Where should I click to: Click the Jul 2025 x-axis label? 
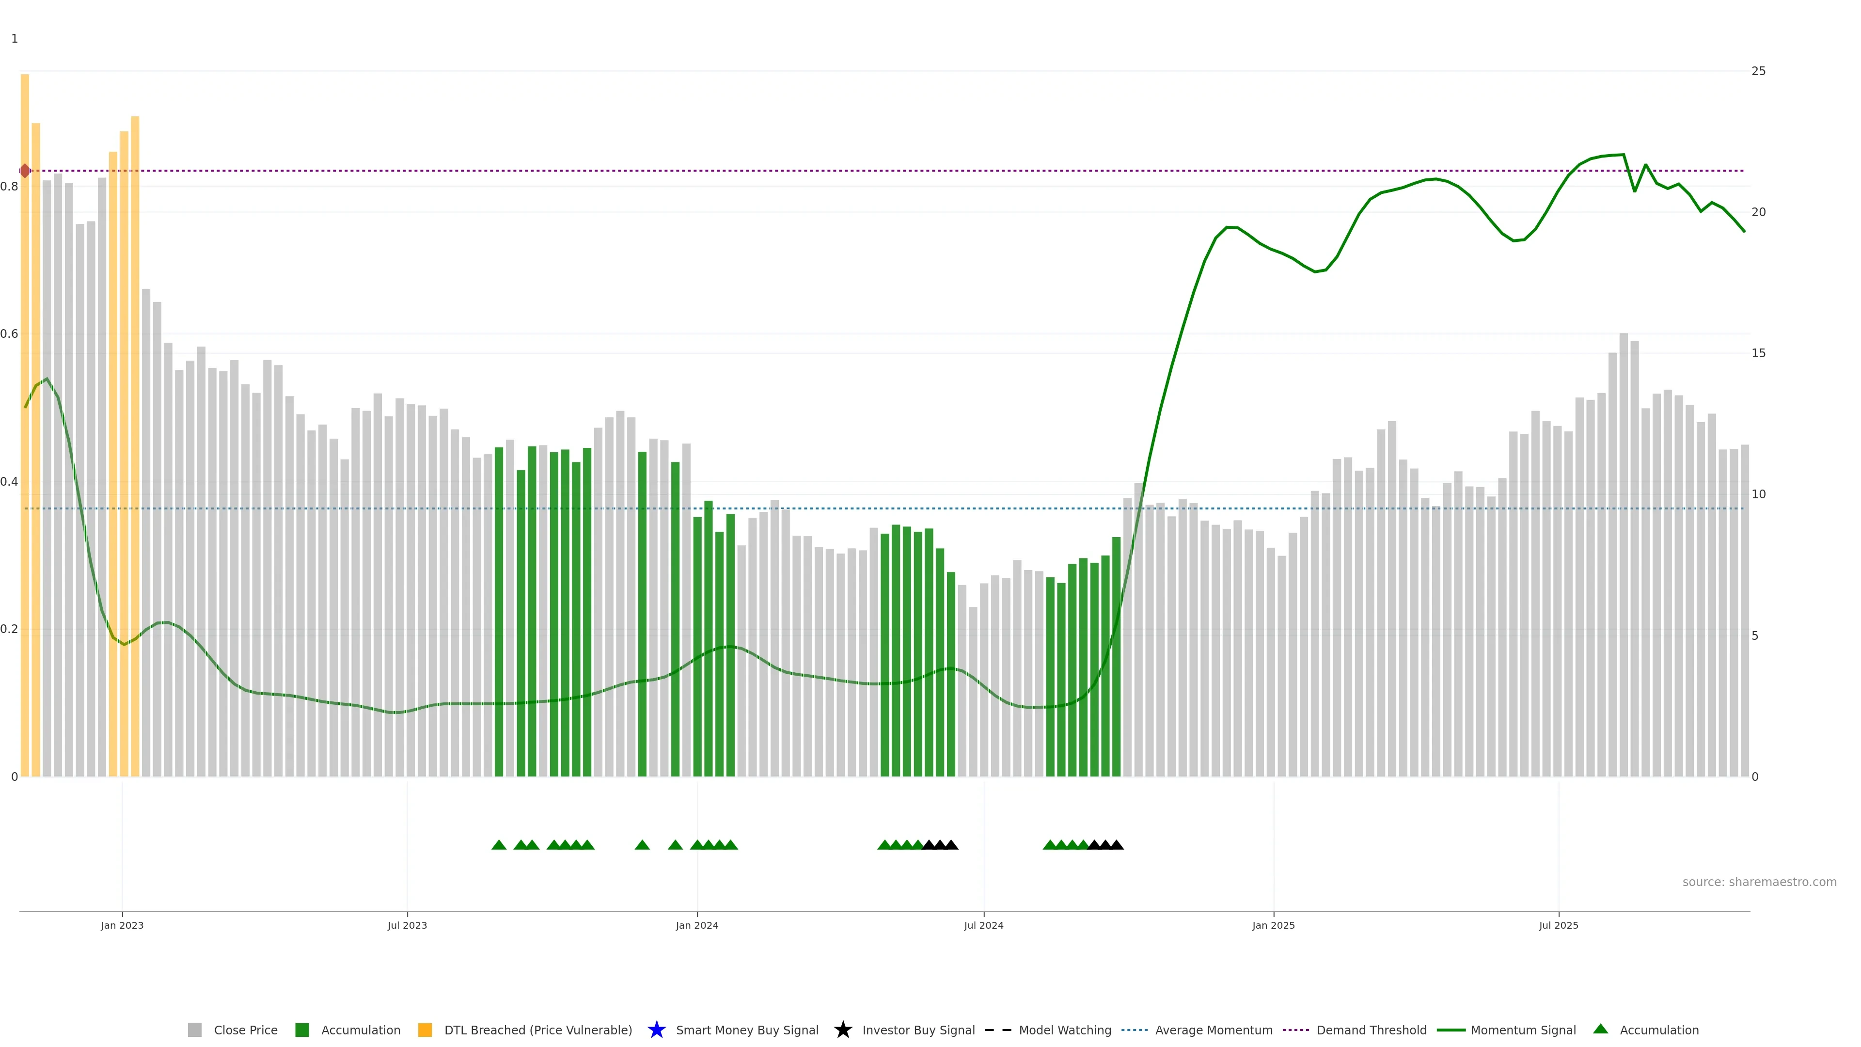pyautogui.click(x=1558, y=925)
